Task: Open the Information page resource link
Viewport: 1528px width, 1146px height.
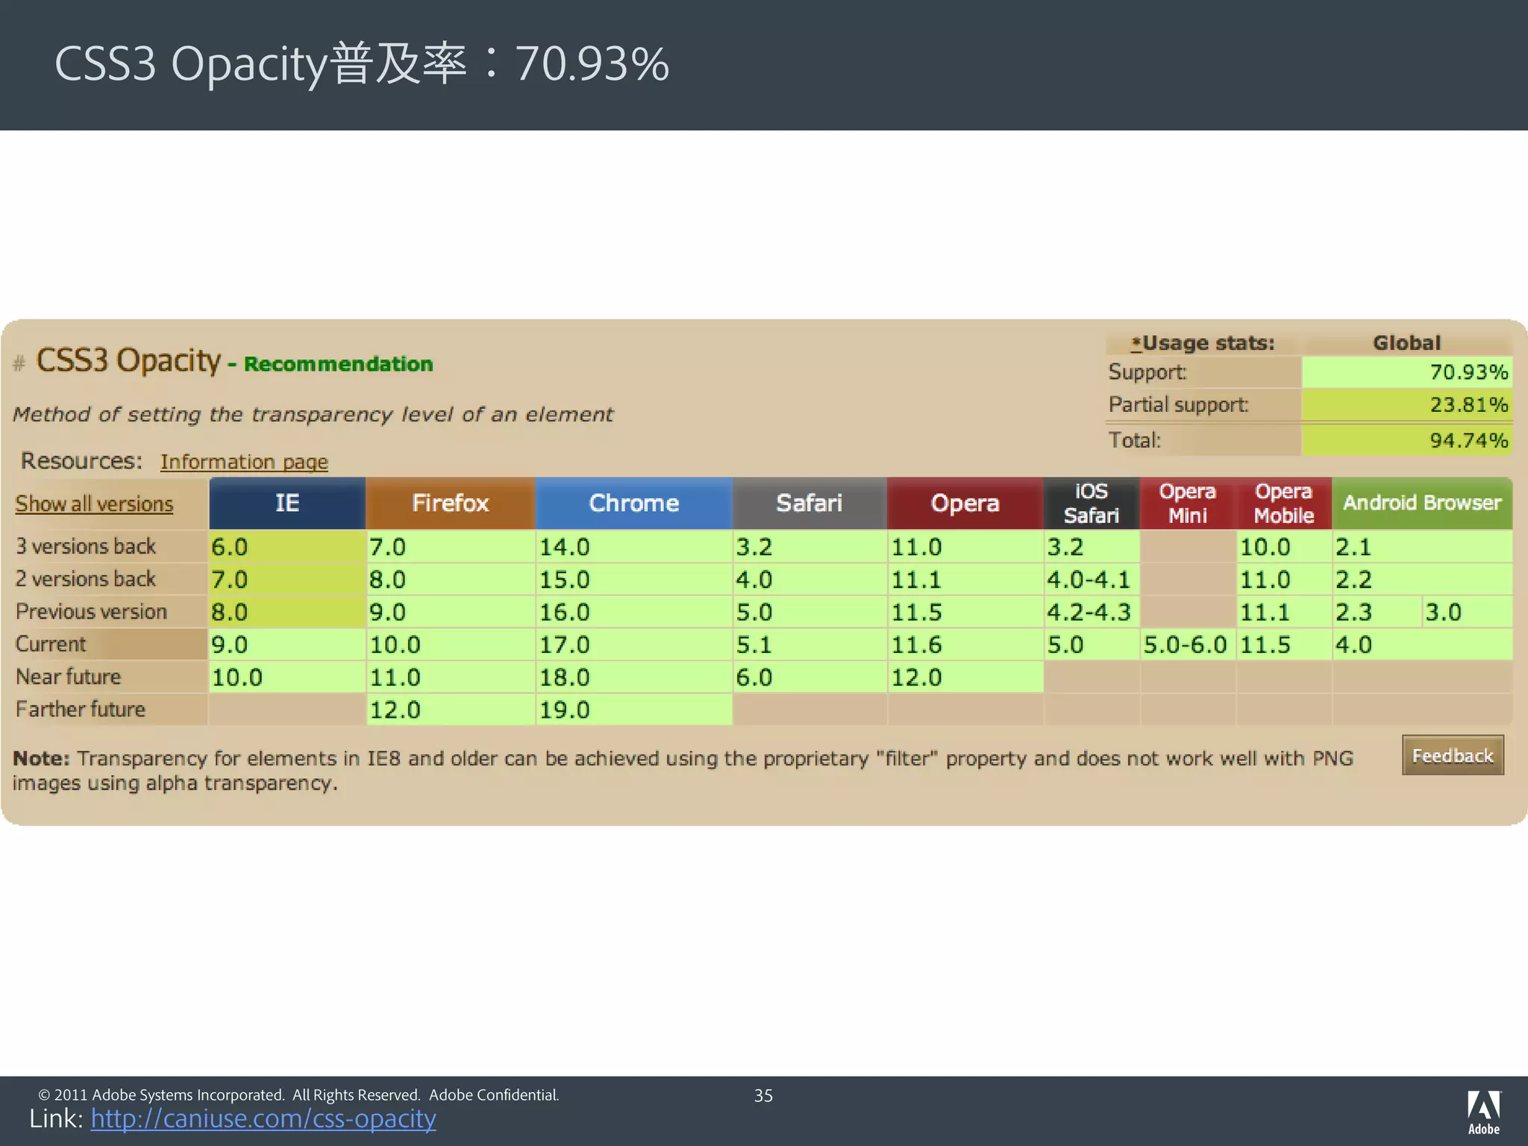Action: click(244, 462)
